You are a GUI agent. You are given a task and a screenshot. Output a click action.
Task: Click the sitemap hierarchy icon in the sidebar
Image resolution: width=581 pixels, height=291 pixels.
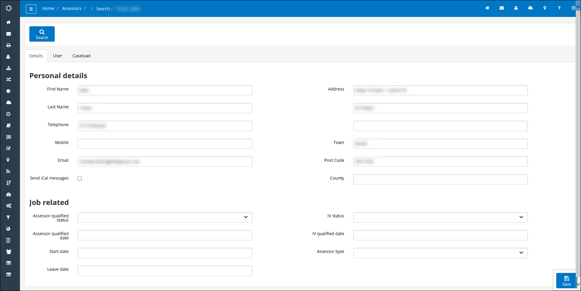(x=8, y=68)
